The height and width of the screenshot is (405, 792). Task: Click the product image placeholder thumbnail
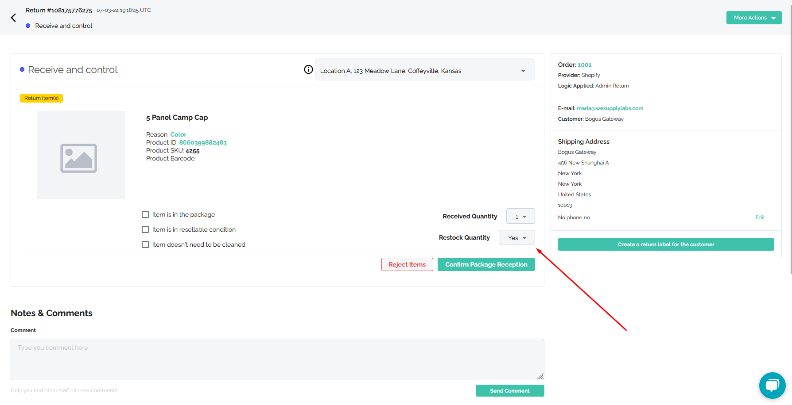[81, 155]
